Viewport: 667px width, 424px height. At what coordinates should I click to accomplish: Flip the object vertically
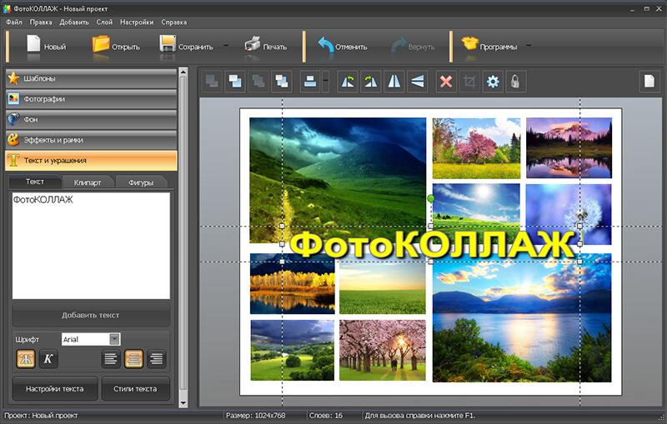(x=418, y=82)
